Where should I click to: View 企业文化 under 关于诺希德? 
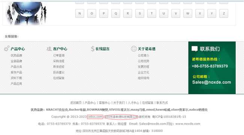[x=143, y=72]
